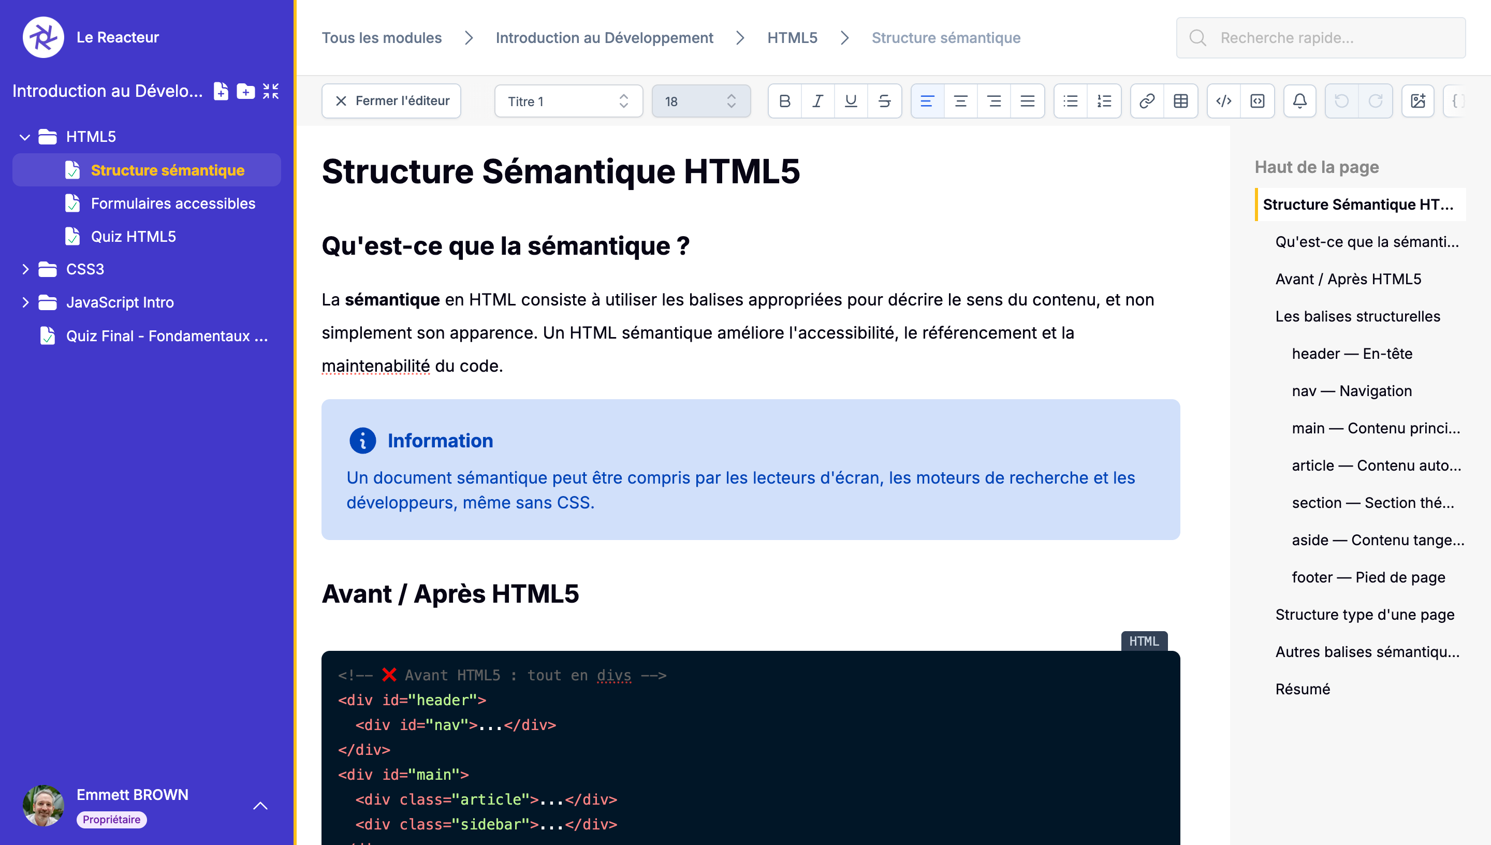Open the font size 18 dropdown
Viewport: 1491px width, 845px height.
click(701, 100)
